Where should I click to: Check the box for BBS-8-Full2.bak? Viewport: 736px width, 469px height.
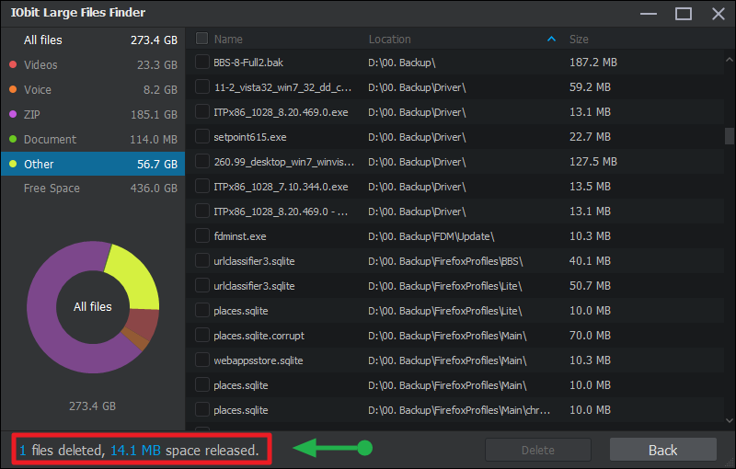pyautogui.click(x=202, y=62)
